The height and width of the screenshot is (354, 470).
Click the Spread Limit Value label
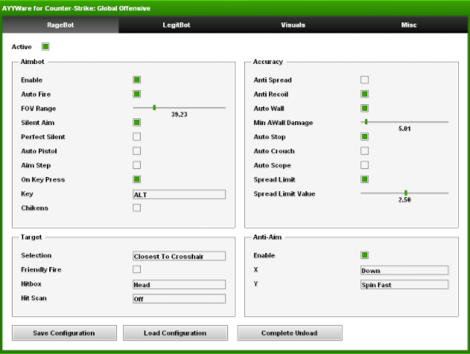click(284, 193)
